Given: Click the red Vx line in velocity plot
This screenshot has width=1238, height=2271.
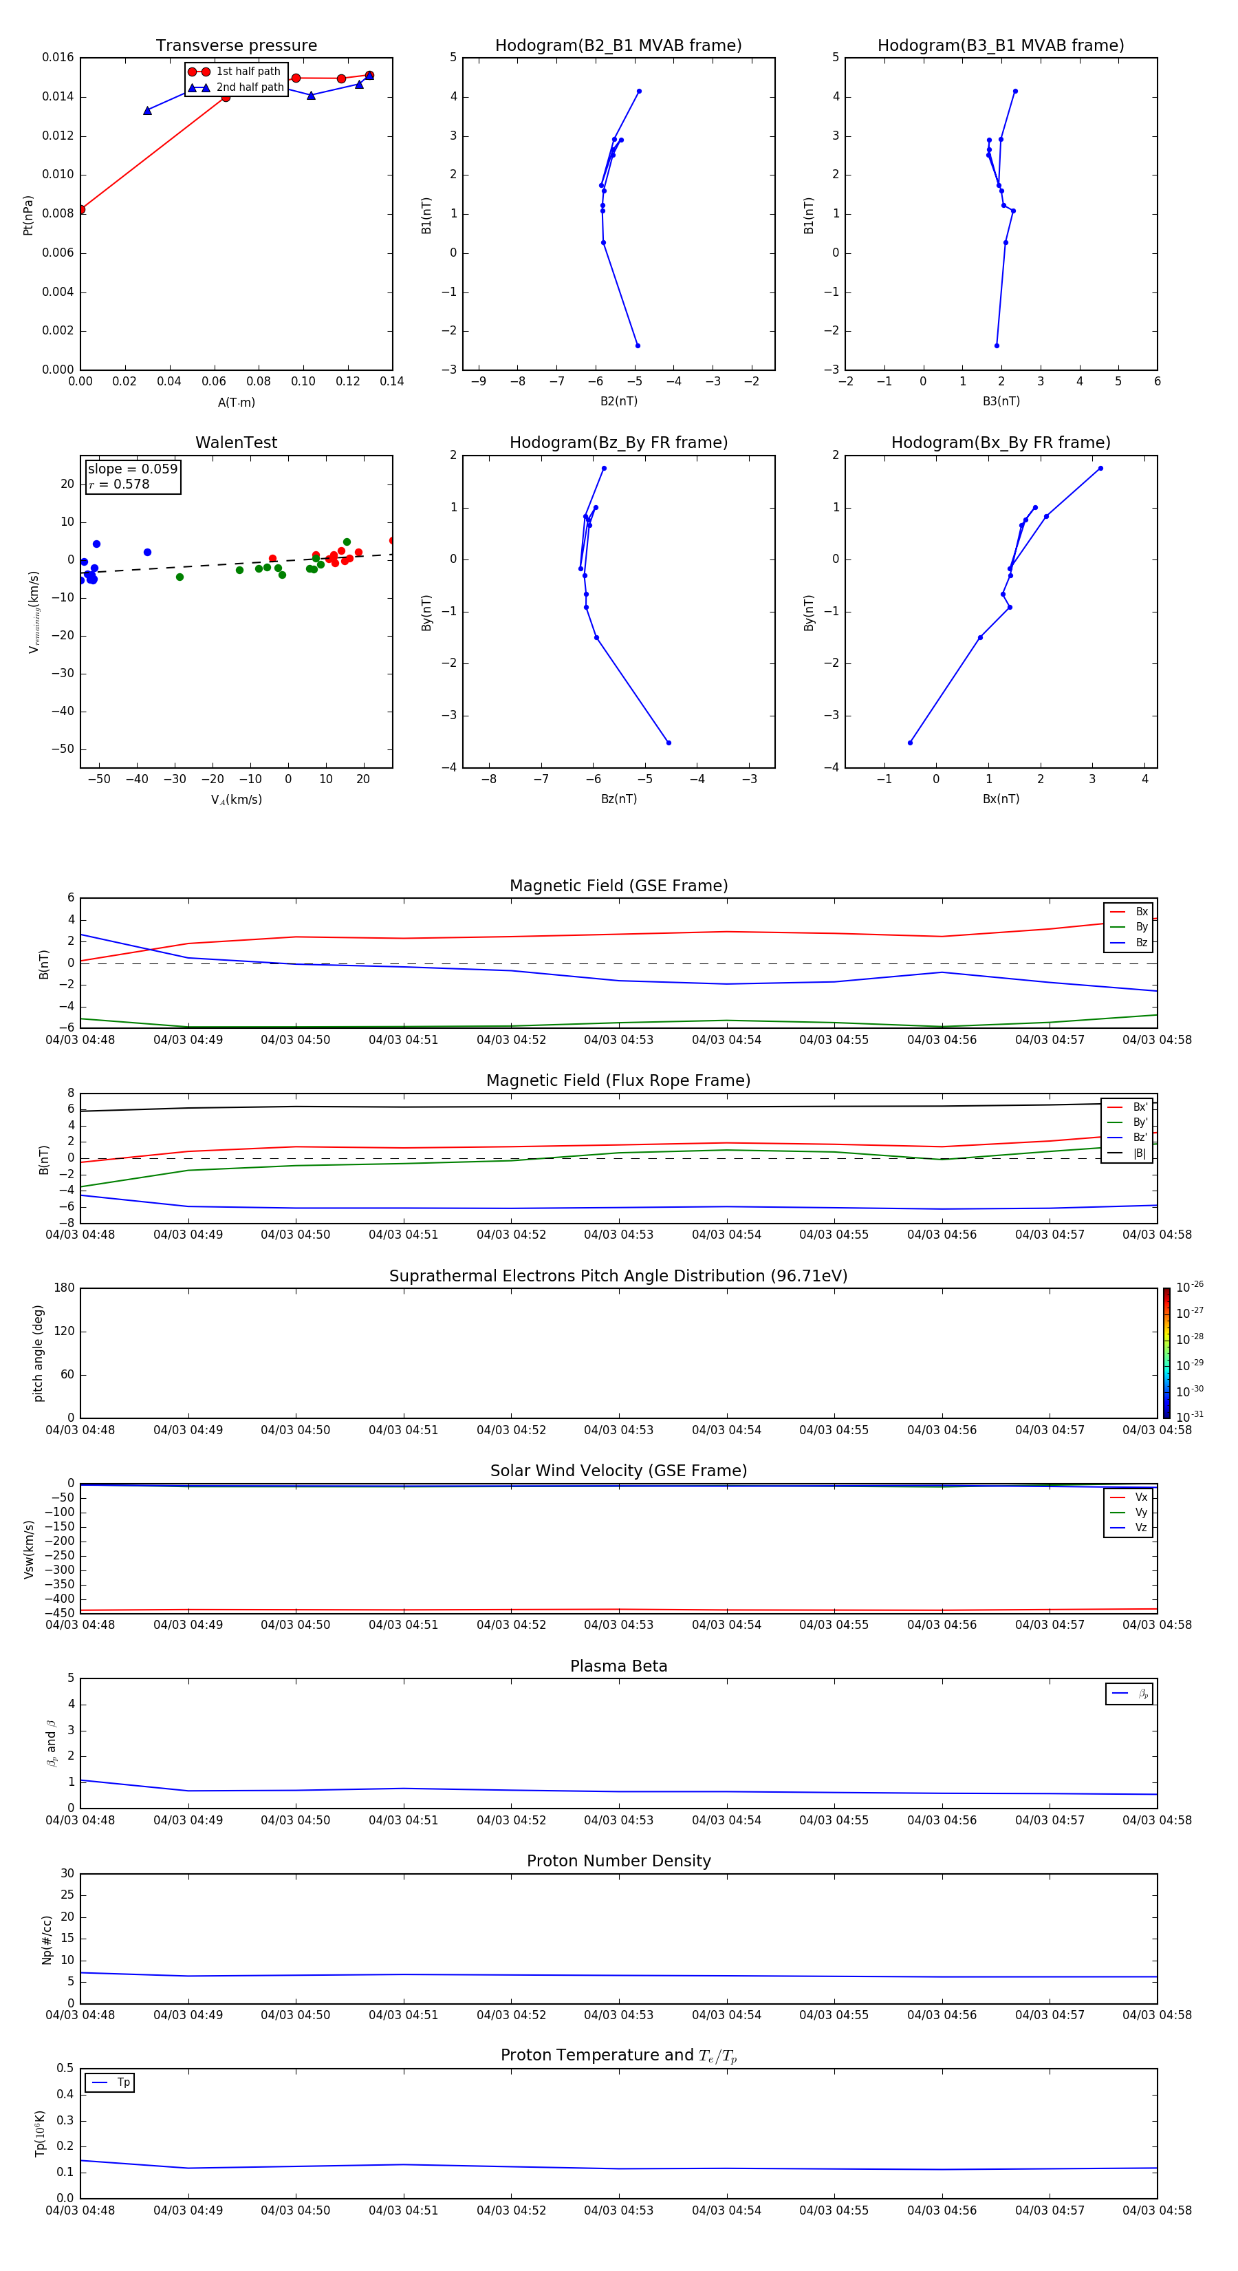Looking at the screenshot, I should [618, 1610].
